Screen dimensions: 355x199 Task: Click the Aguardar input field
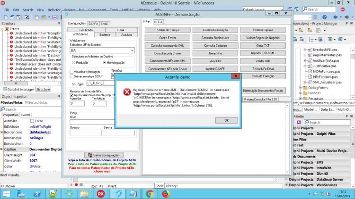(x=77, y=104)
